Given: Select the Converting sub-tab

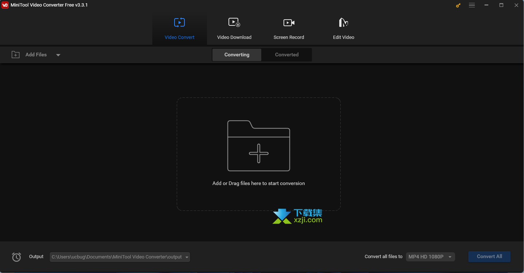Looking at the screenshot, I should point(237,55).
